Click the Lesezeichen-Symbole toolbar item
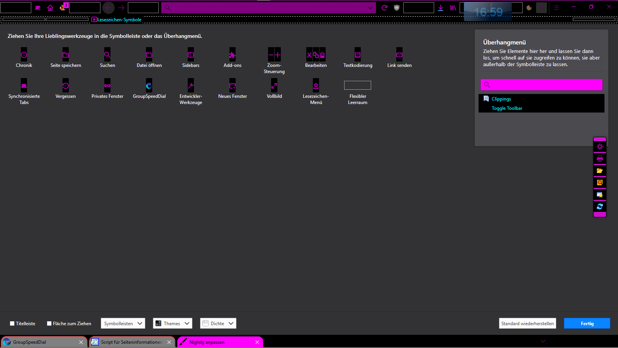The height and width of the screenshot is (348, 618). click(x=117, y=20)
